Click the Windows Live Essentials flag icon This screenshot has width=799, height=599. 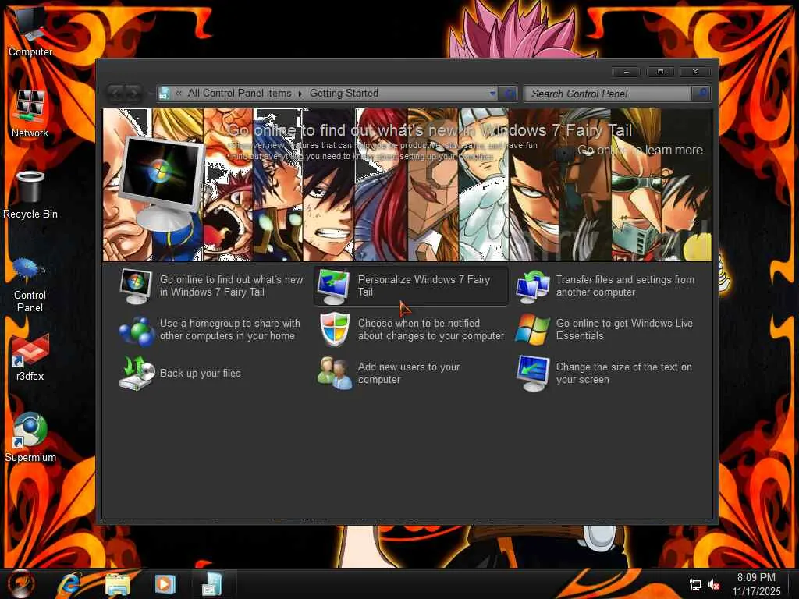click(532, 330)
